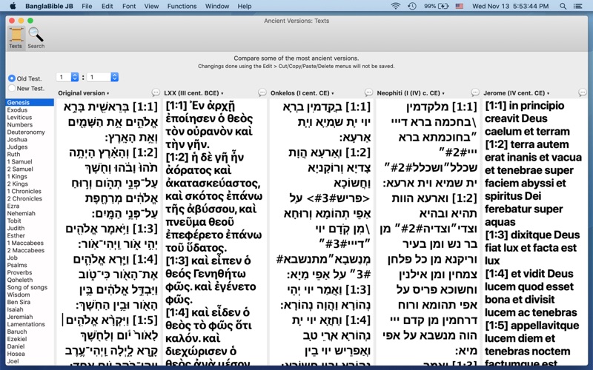Image resolution: width=593 pixels, height=370 pixels.
Task: Select Esther in the book list
Action: pyautogui.click(x=30, y=235)
